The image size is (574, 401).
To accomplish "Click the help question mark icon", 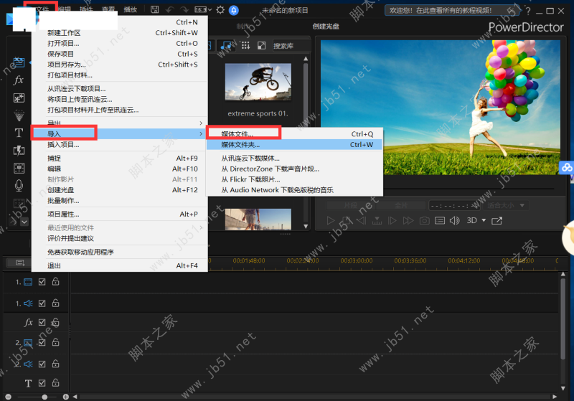I will click(528, 11).
